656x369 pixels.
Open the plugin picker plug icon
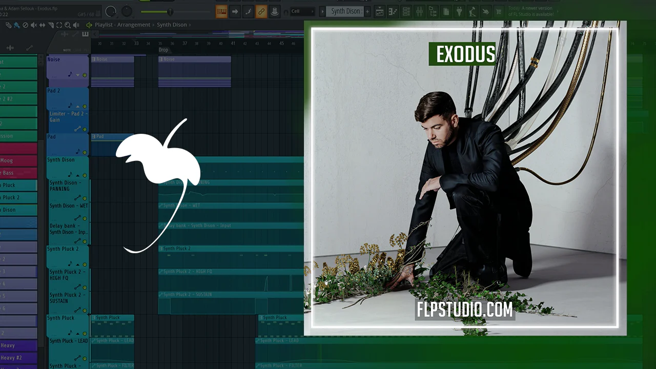pyautogui.click(x=459, y=11)
